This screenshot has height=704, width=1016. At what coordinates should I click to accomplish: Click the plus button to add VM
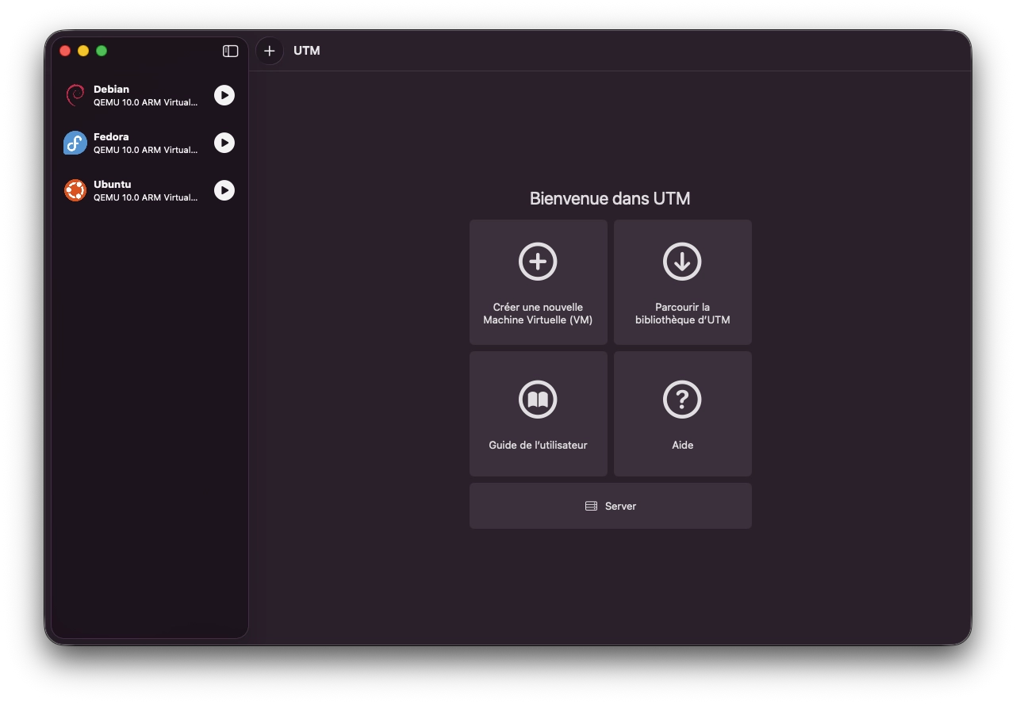[x=270, y=51]
